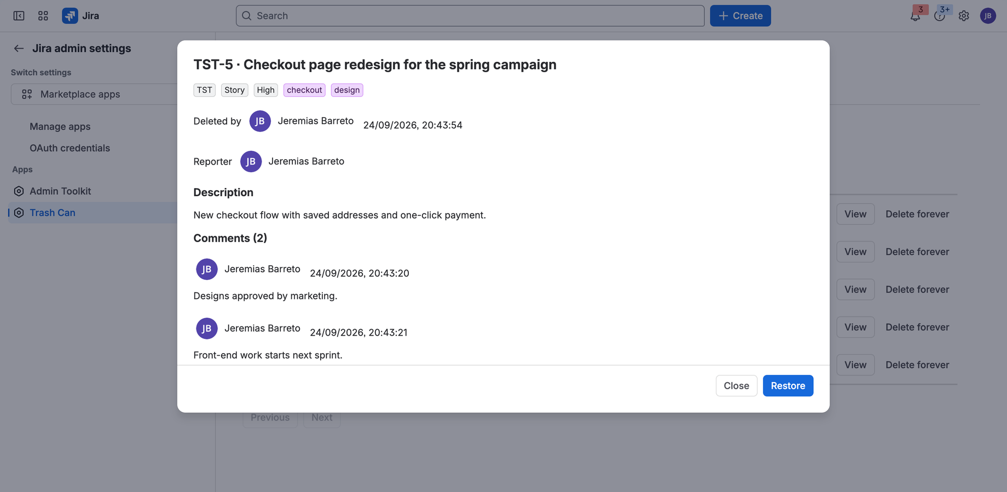
Task: Close the issue details dialog
Action: point(736,386)
